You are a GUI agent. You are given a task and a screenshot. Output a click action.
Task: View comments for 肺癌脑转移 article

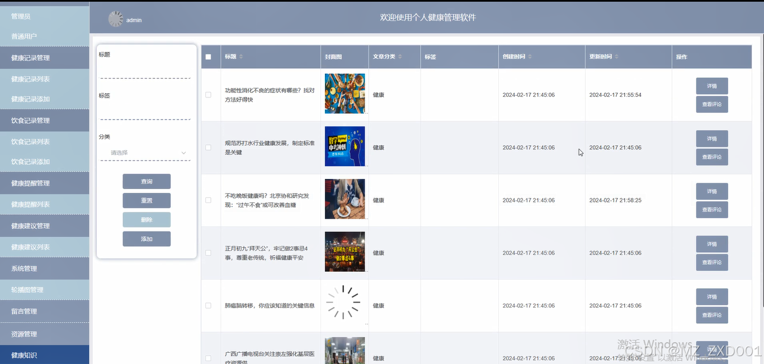(712, 315)
